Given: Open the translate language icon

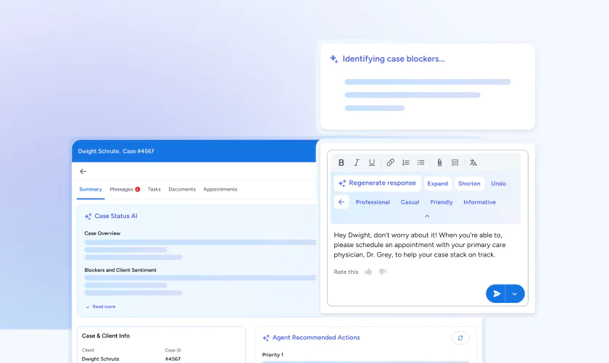Looking at the screenshot, I should 473,163.
